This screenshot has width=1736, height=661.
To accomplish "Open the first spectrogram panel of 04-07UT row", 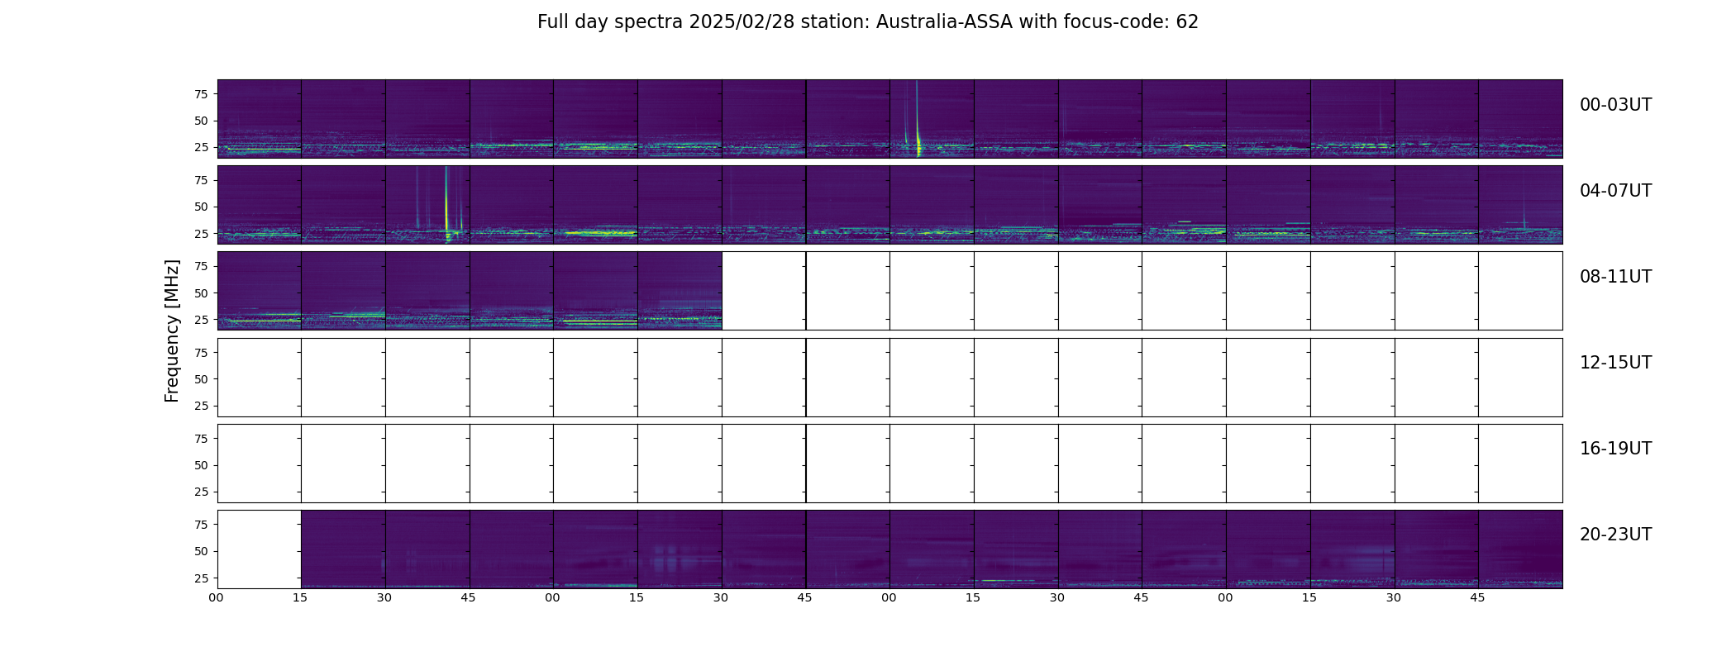I will tap(260, 205).
